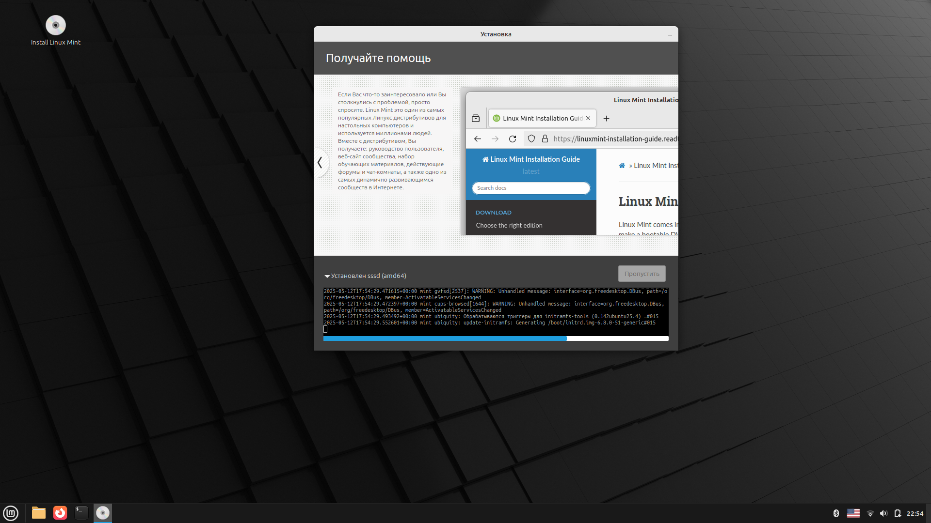
Task: Collapse the installation log details triangle
Action: click(x=327, y=276)
